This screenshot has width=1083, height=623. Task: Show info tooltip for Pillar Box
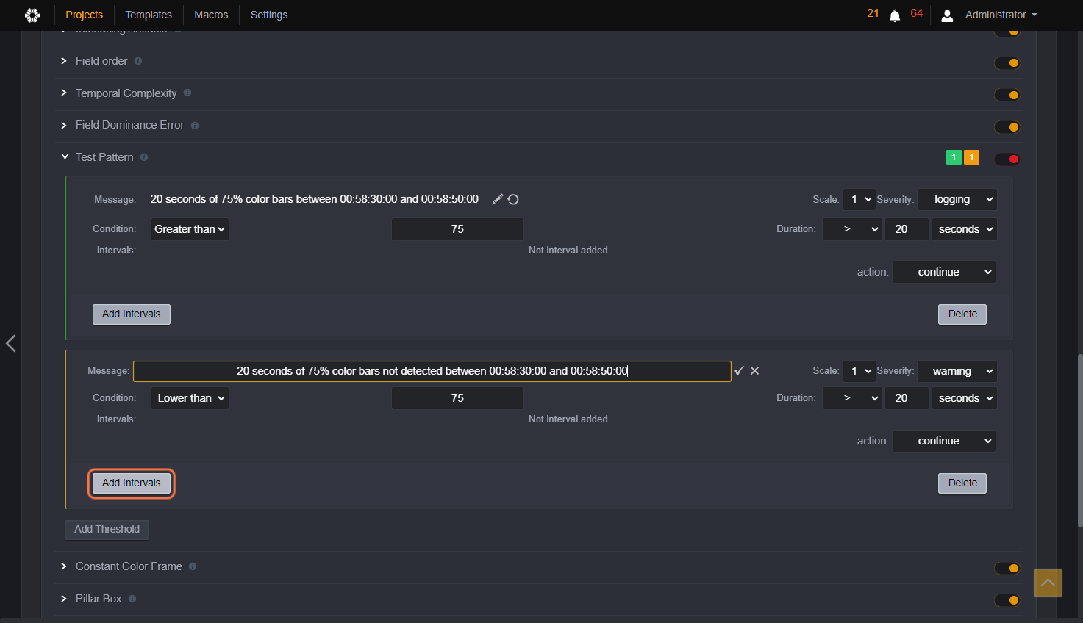132,599
